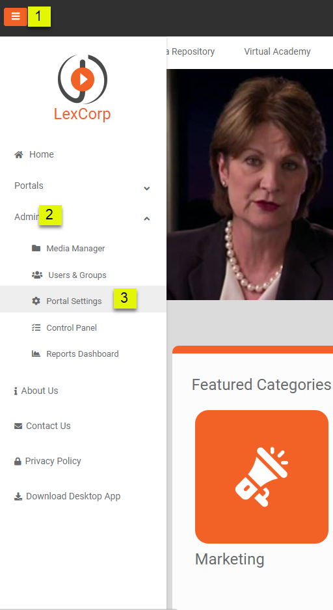
Task: Click the Privacy Policy lock icon
Action: pyautogui.click(x=18, y=462)
